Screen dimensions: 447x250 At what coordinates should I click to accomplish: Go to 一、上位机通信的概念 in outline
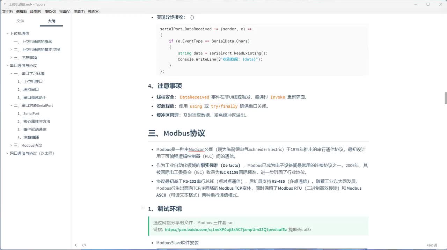coord(33,42)
